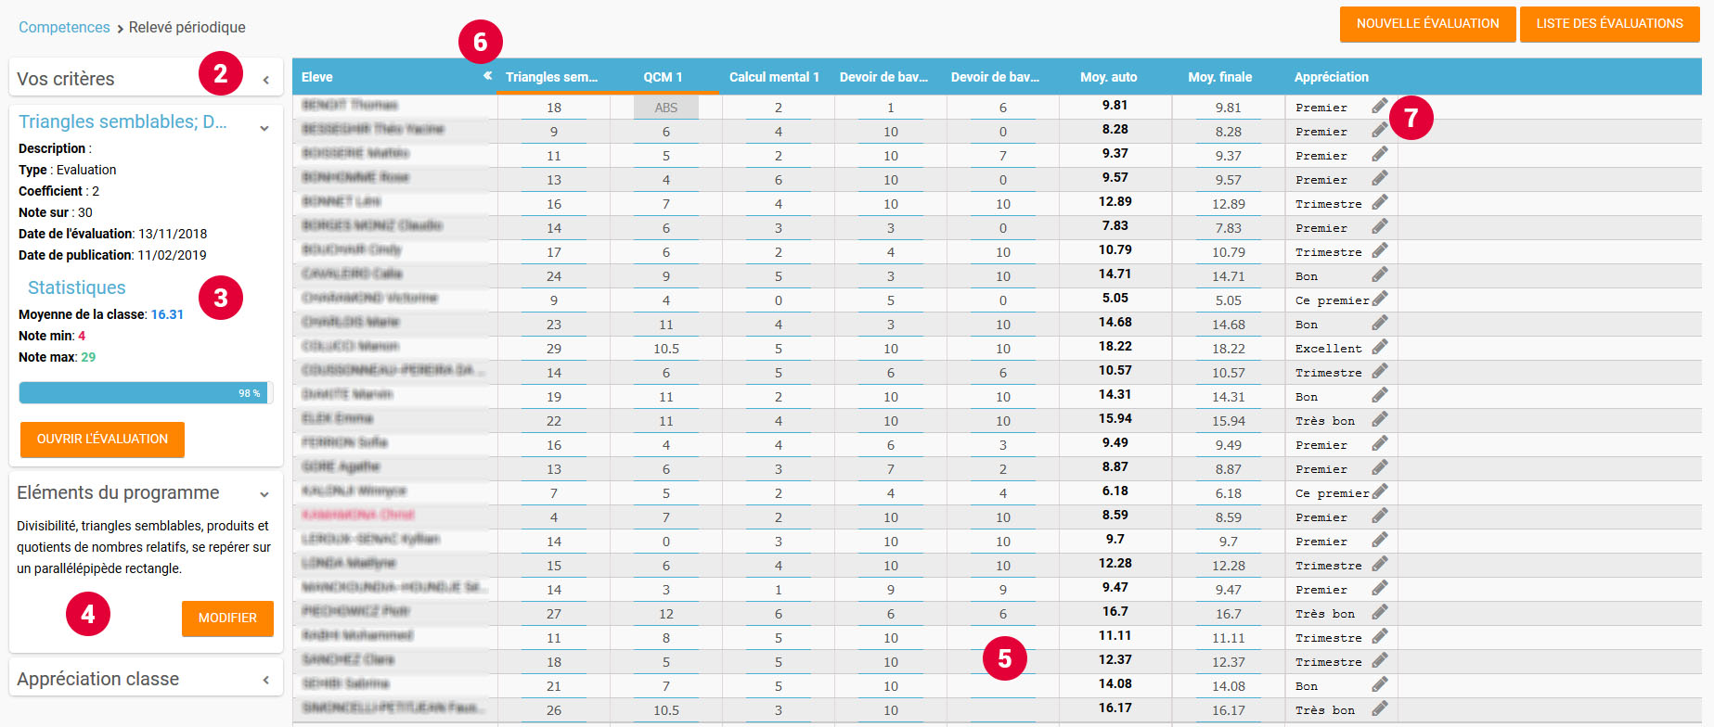Screen dimensions: 1714x727
Task: Edit appreciation on the 15.94 average row
Action: coord(1380,419)
